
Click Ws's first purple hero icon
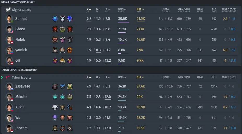(x=55, y=118)
